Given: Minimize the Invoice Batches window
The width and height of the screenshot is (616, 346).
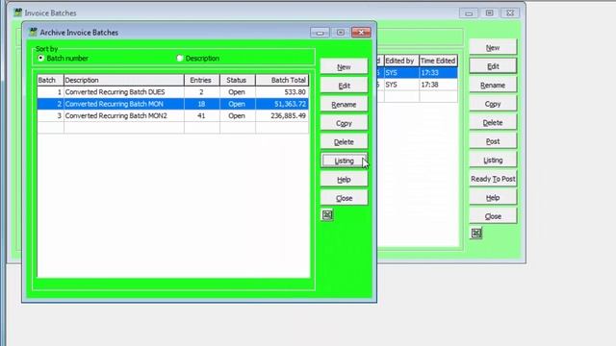Looking at the screenshot, I should click(x=469, y=13).
